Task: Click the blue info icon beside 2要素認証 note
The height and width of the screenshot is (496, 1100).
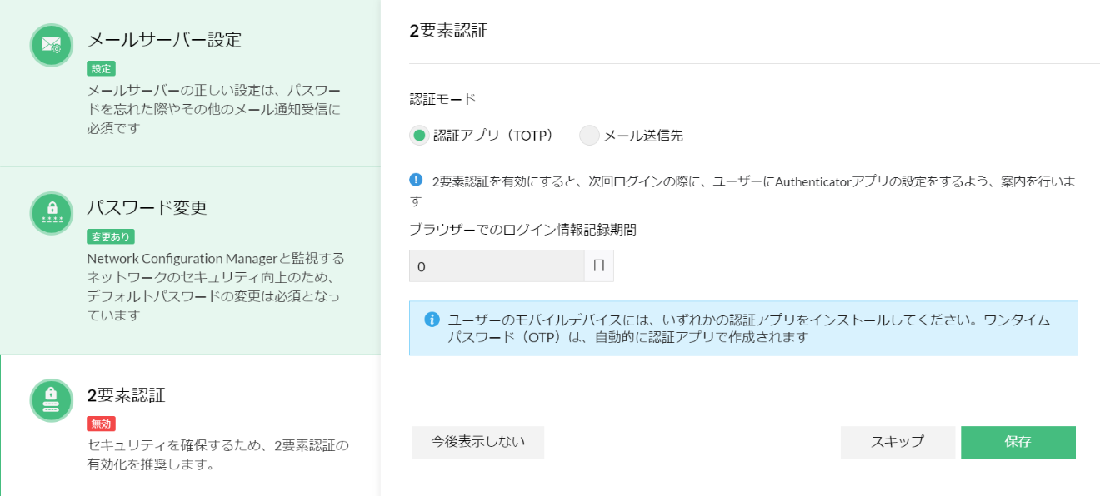Action: (x=417, y=180)
